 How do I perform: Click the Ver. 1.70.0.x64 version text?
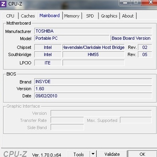click(x=47, y=155)
